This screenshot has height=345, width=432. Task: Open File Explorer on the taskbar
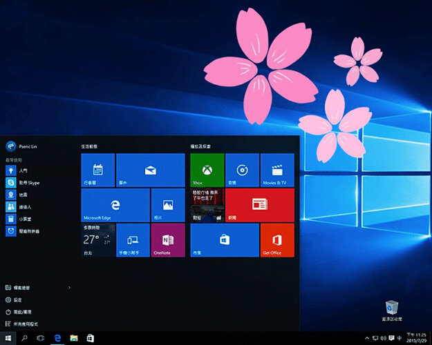(74, 338)
